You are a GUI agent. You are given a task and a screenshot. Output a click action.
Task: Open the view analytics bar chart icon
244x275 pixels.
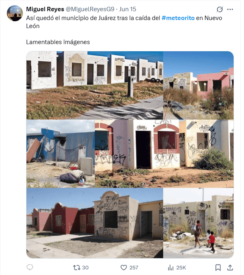tap(171, 267)
